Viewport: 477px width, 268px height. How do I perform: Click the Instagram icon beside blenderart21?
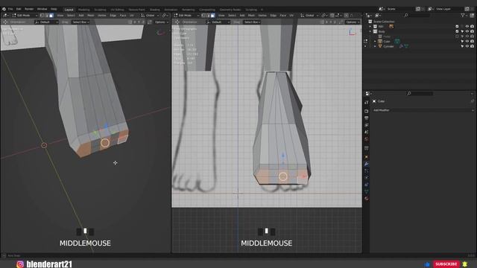point(20,264)
